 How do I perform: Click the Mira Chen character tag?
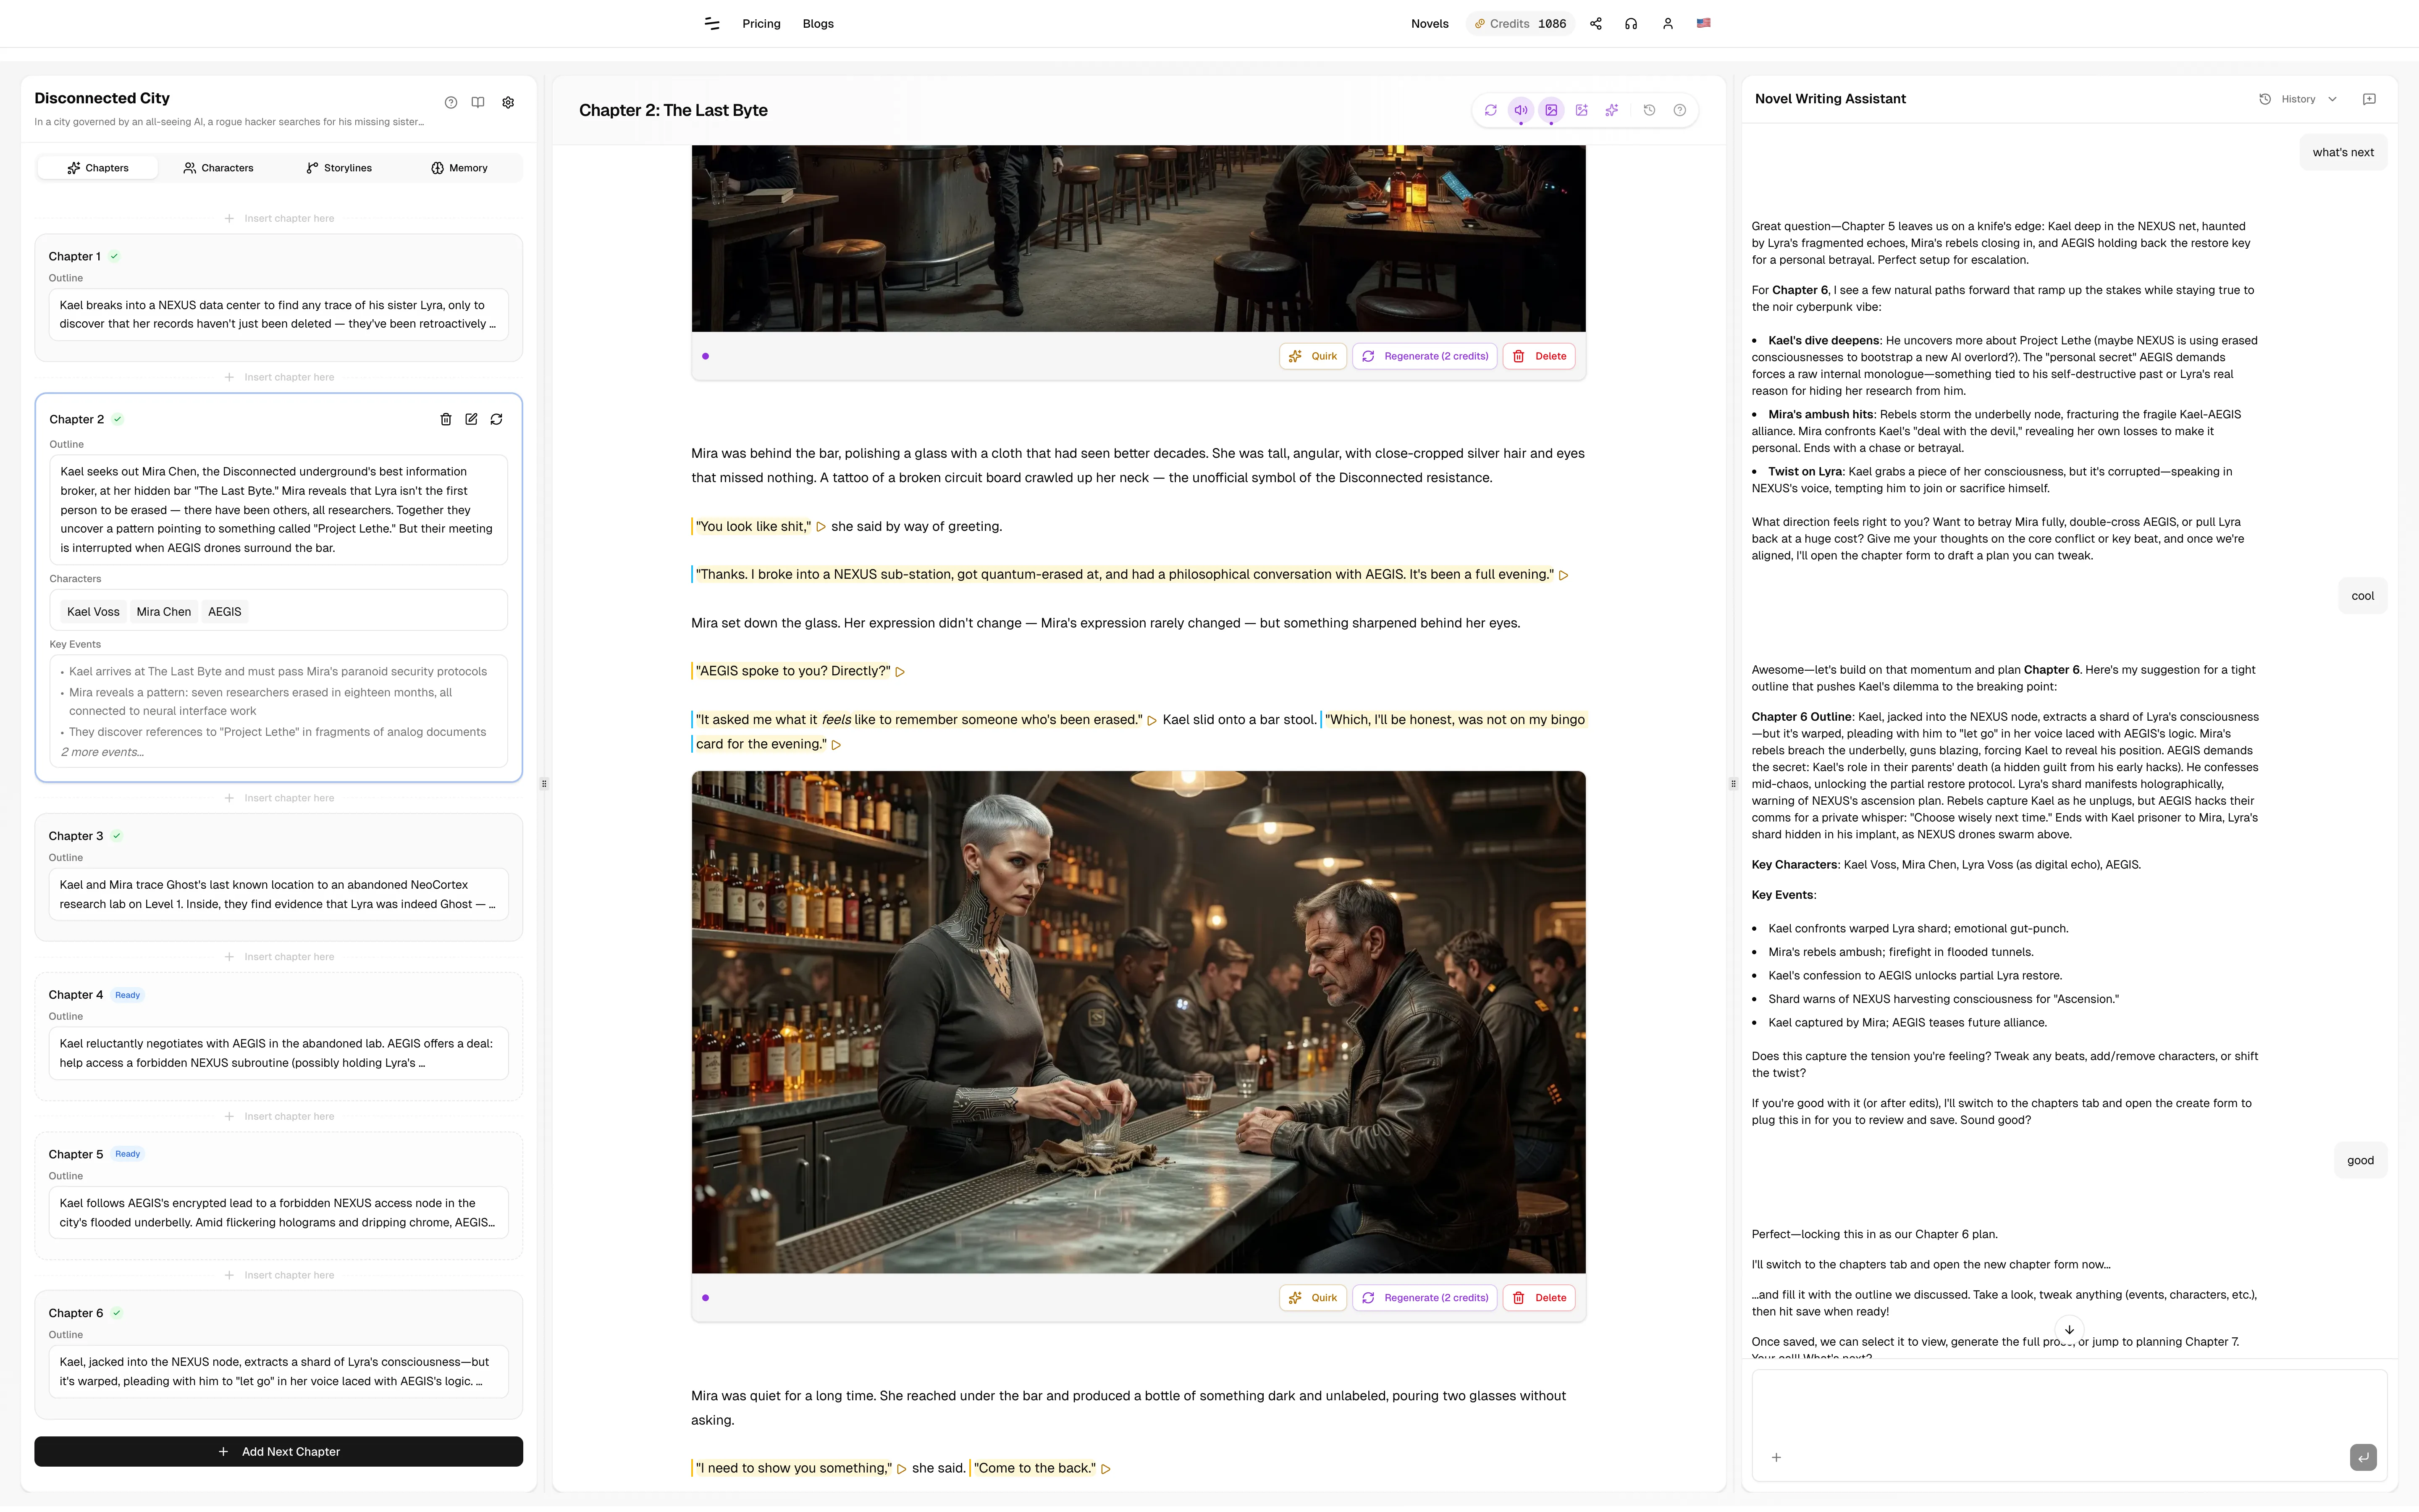[163, 612]
